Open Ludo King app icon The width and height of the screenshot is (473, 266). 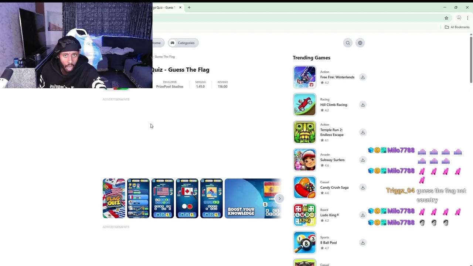(304, 215)
